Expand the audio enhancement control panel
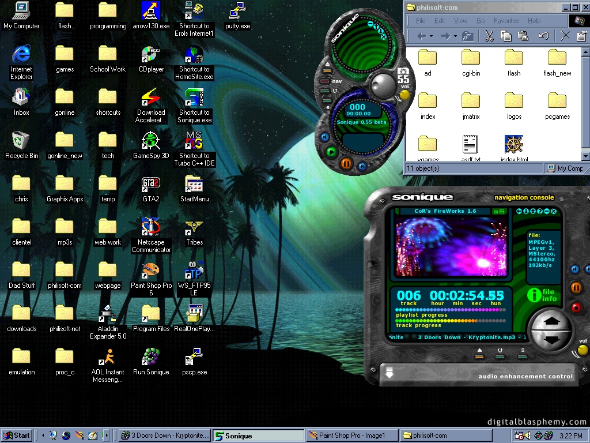Screen dimensions: 590x443 (389, 373)
